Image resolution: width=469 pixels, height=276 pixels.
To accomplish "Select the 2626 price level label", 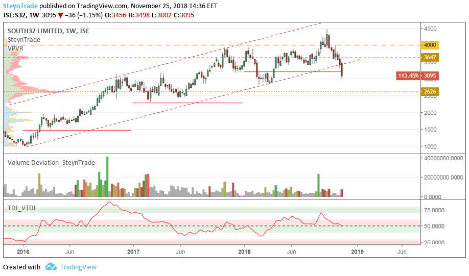I will (x=430, y=91).
